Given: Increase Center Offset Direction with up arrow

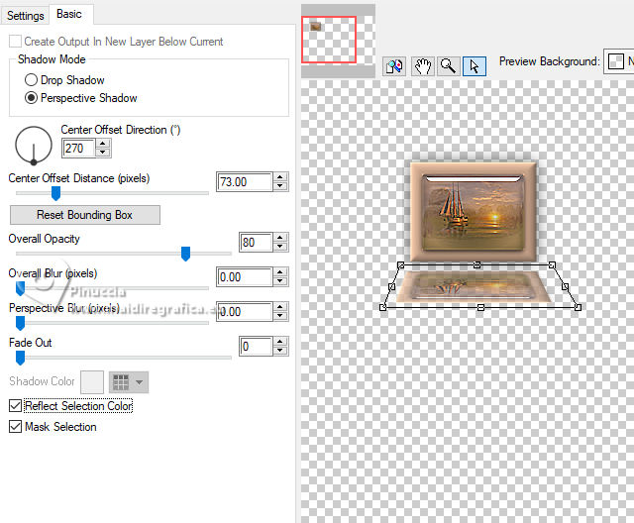Looking at the screenshot, I should coord(103,144).
